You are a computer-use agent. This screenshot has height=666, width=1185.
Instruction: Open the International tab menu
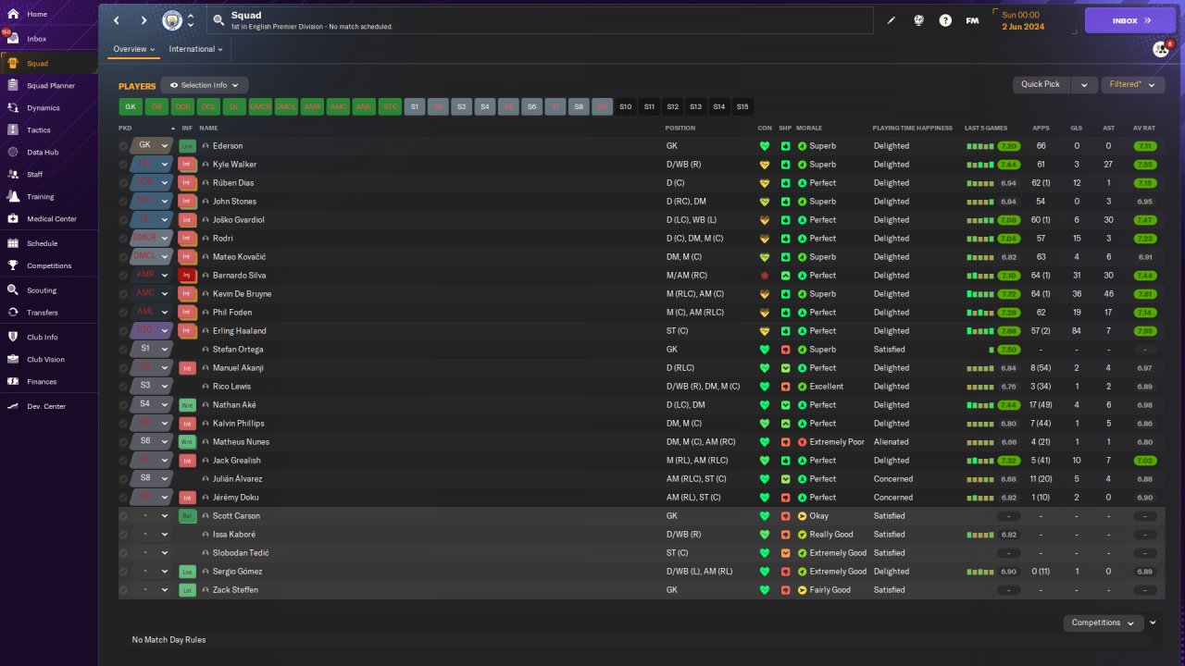tap(196, 49)
